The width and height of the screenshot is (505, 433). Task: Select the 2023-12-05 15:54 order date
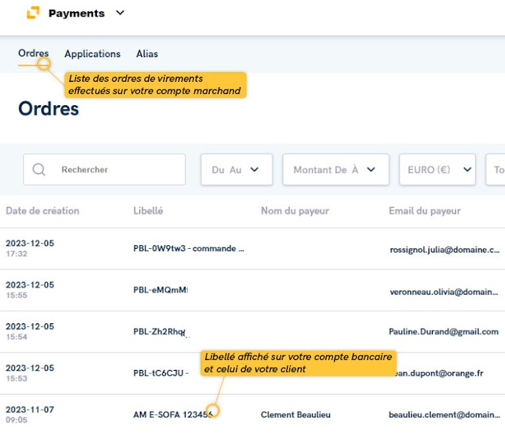(30, 332)
